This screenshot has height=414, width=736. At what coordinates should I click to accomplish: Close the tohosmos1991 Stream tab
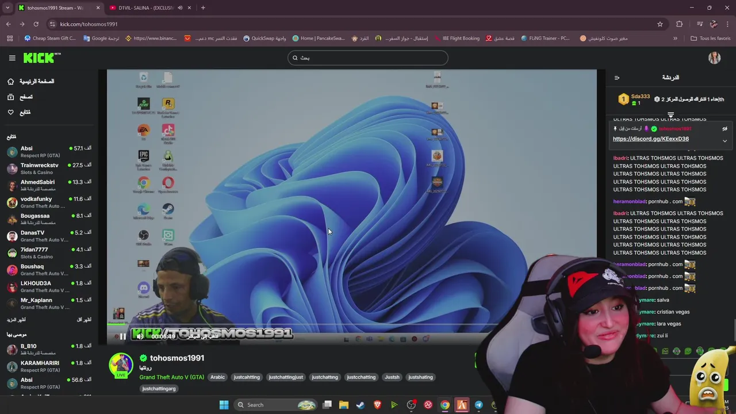(98, 8)
